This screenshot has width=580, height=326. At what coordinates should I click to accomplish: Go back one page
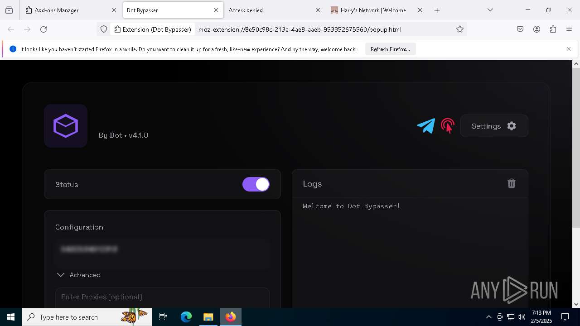click(x=11, y=29)
